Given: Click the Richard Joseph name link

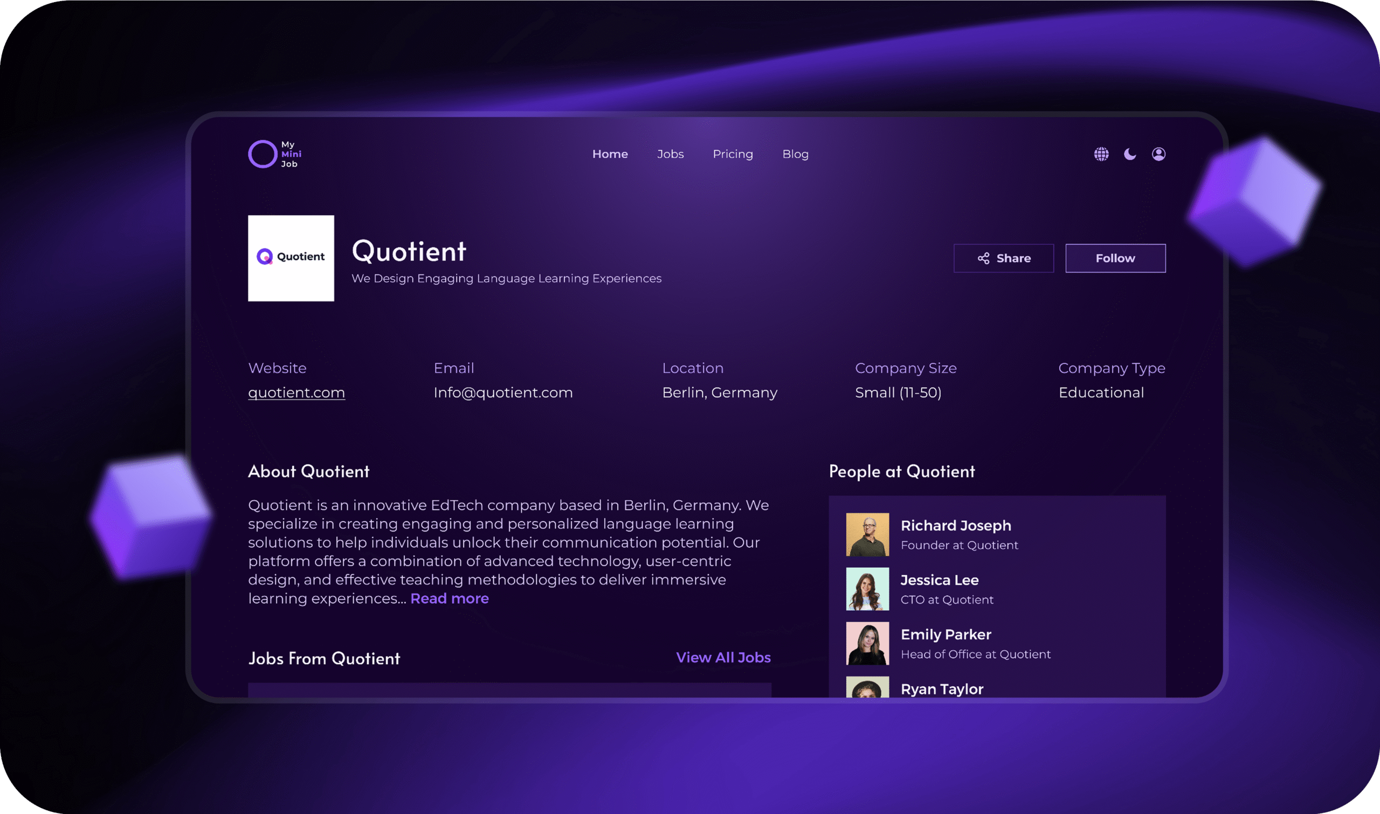Looking at the screenshot, I should point(955,526).
